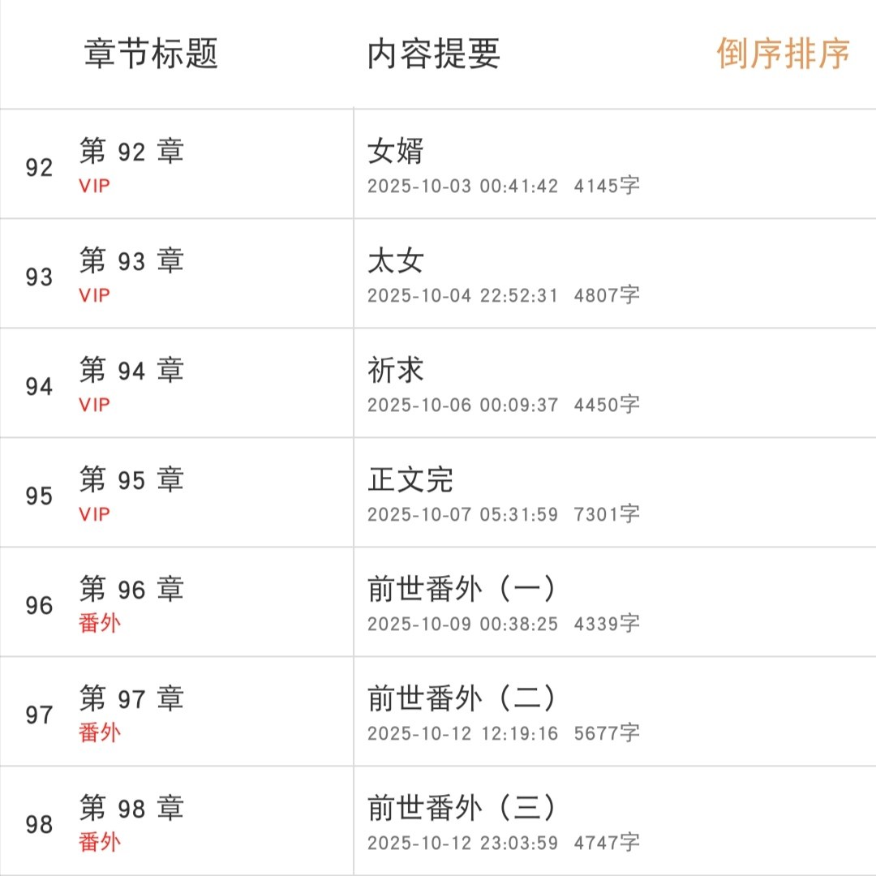The width and height of the screenshot is (876, 876).
Task: Click row index number 95
Action: (x=39, y=496)
